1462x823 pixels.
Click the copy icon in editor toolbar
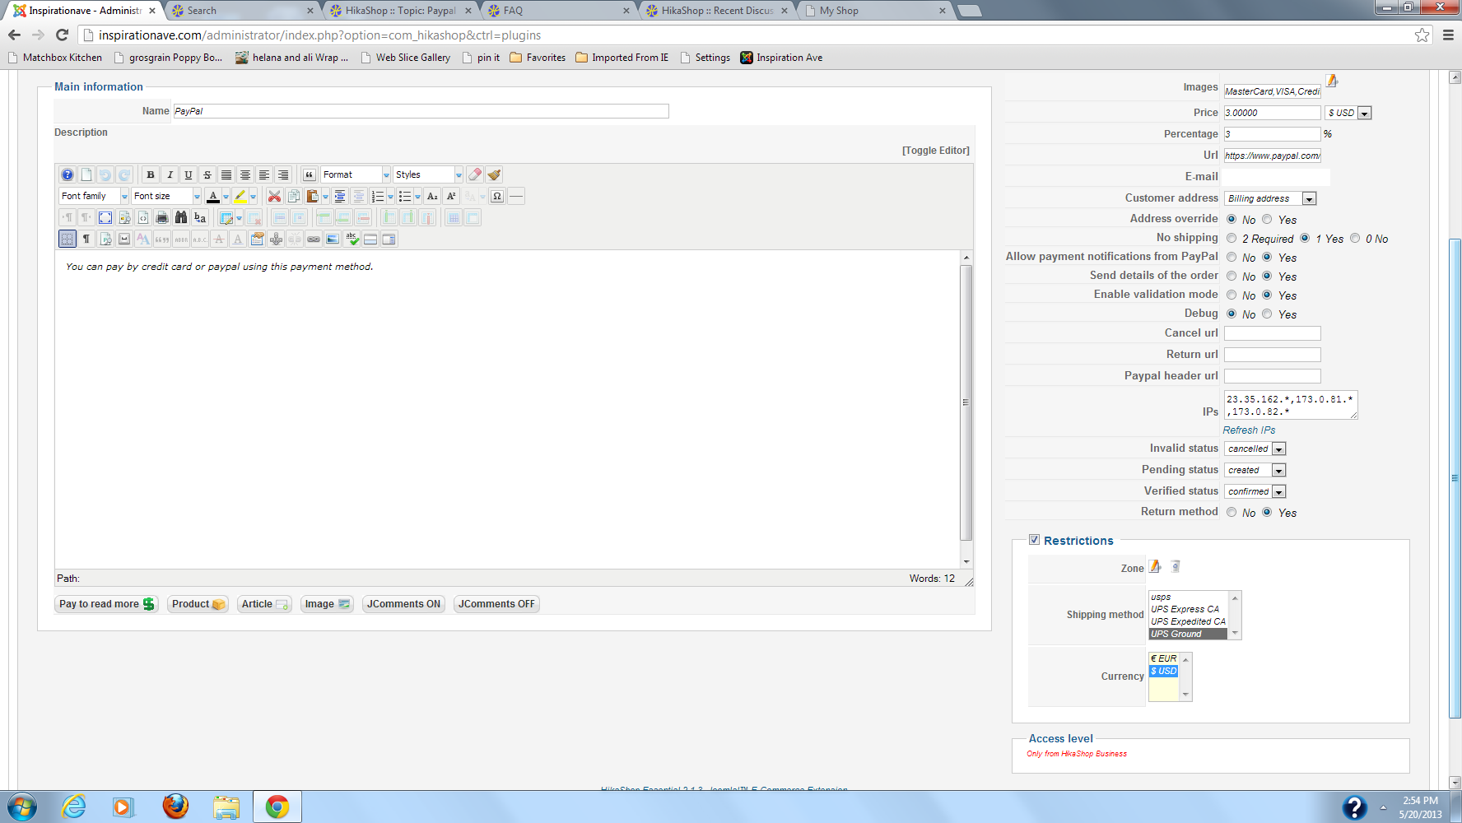tap(294, 196)
